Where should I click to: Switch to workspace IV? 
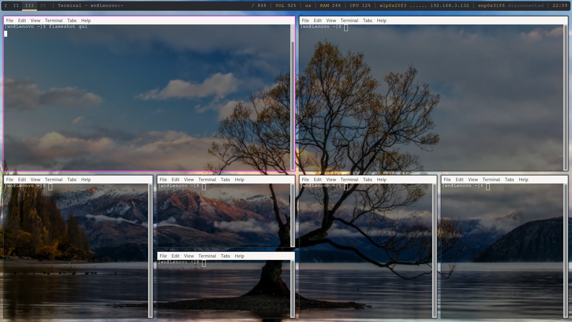pos(43,5)
